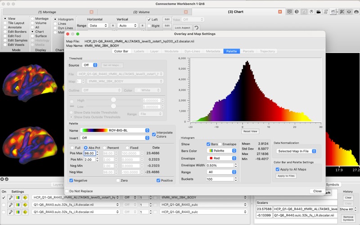Click the Apply to Files button
Viewport: 360px width, 225px height.
coord(286,176)
